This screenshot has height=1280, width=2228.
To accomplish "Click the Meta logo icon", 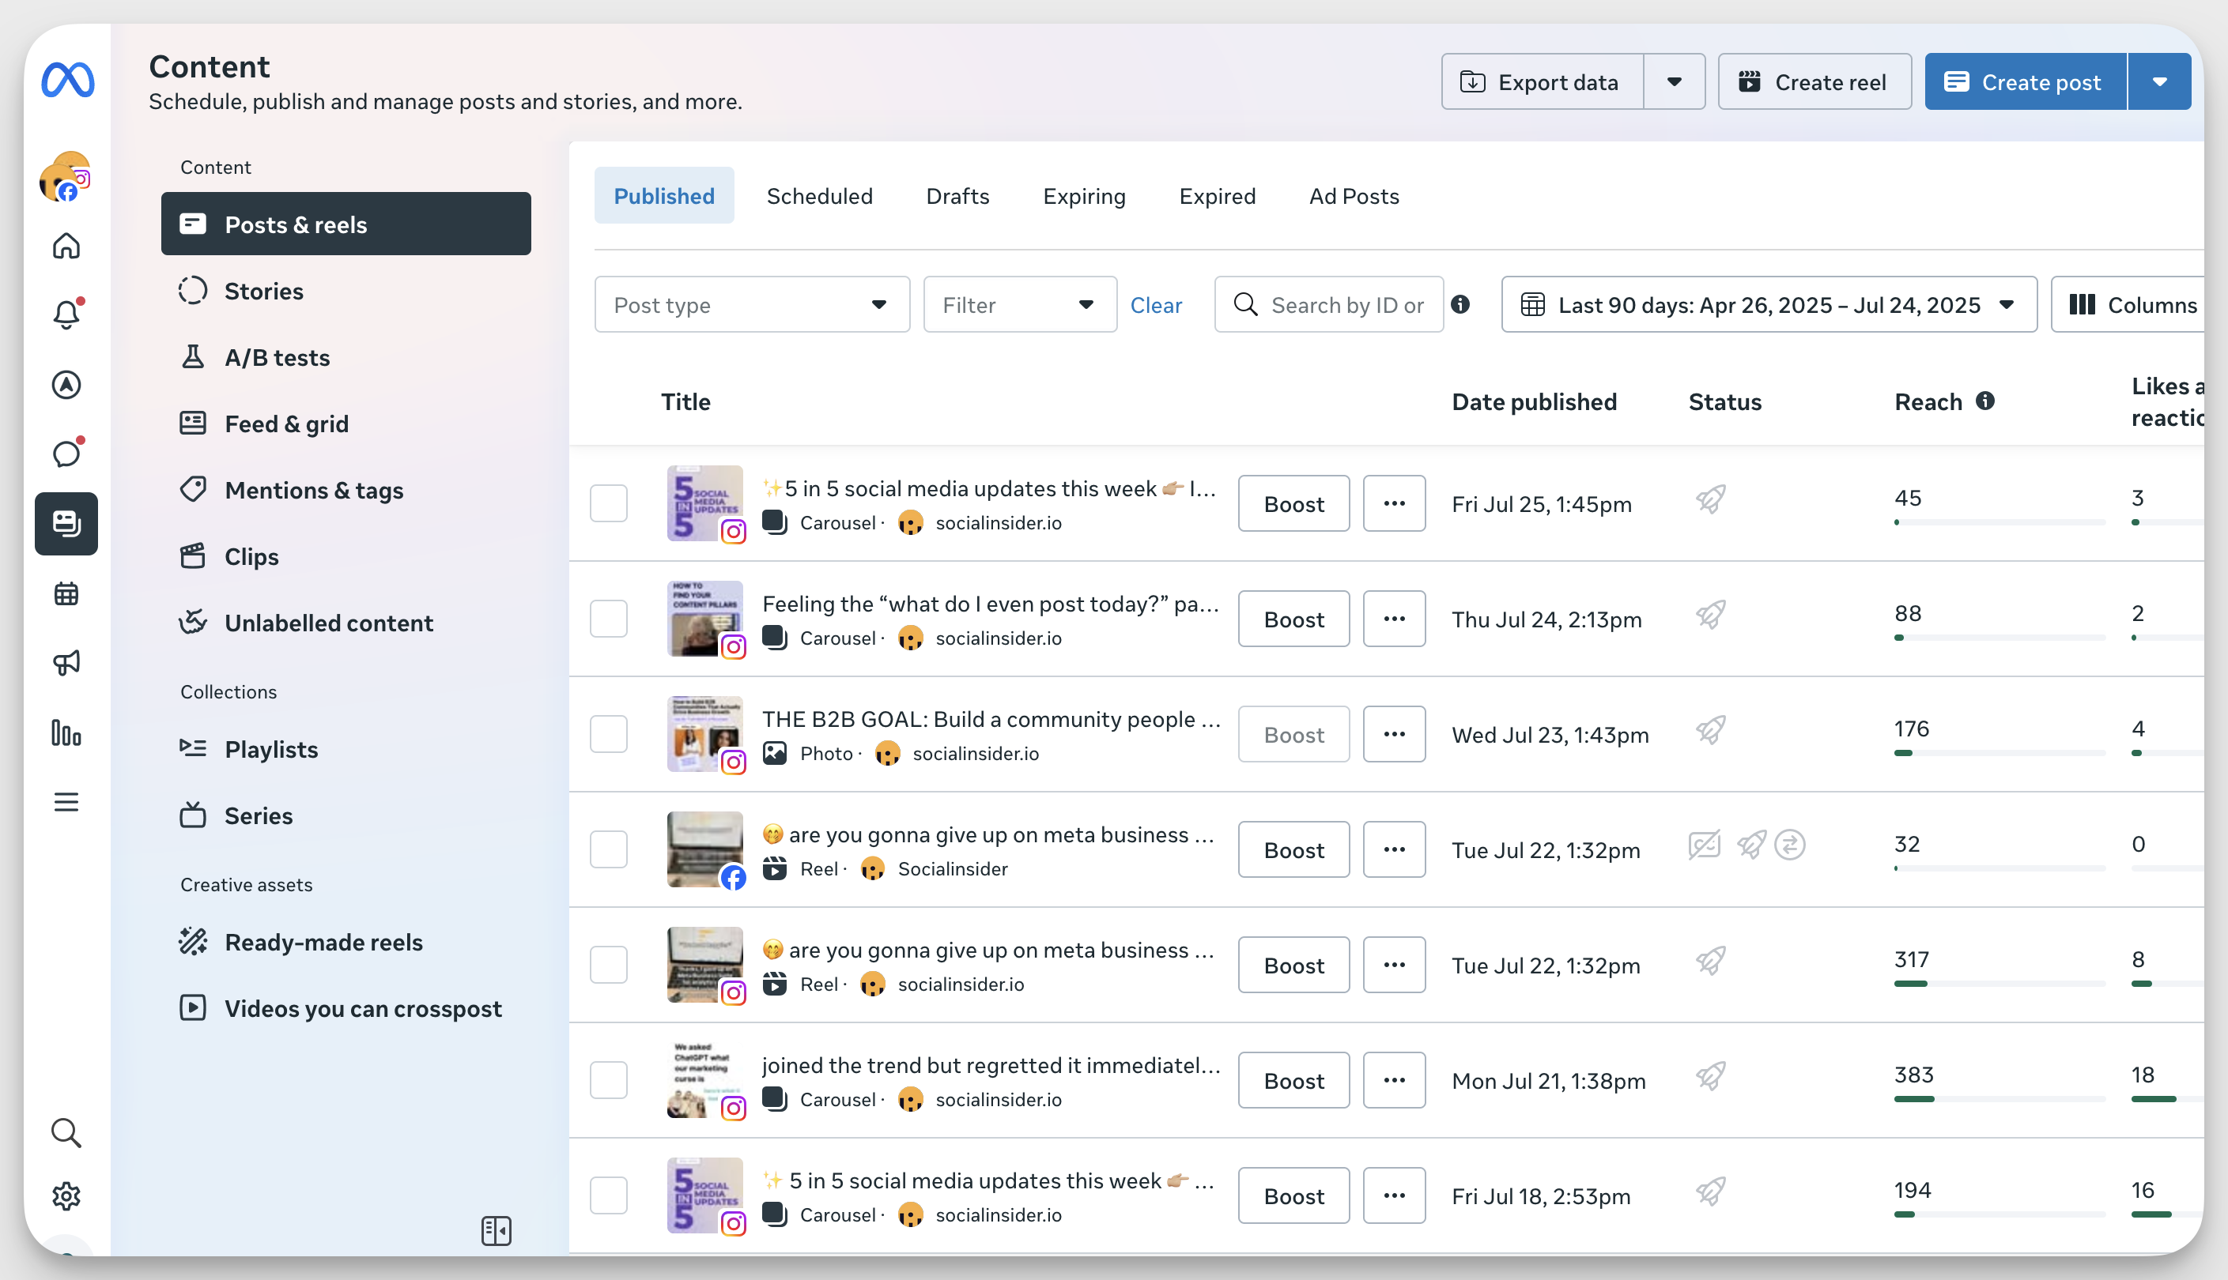I will (68, 80).
